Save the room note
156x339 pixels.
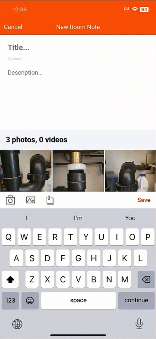point(144,200)
